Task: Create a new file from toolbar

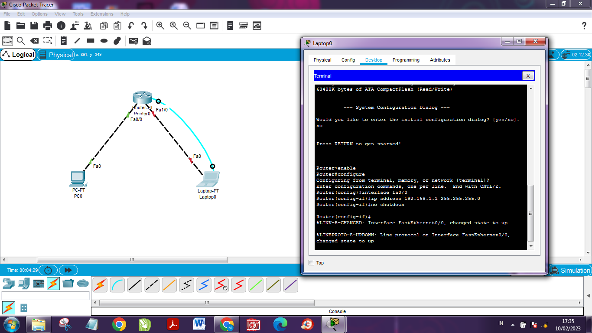Action: coord(7,26)
